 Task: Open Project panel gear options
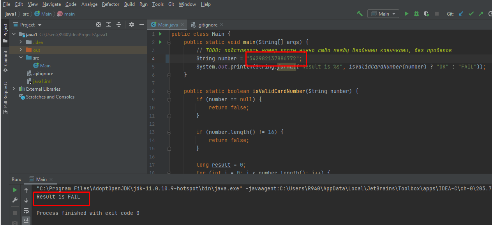132,25
